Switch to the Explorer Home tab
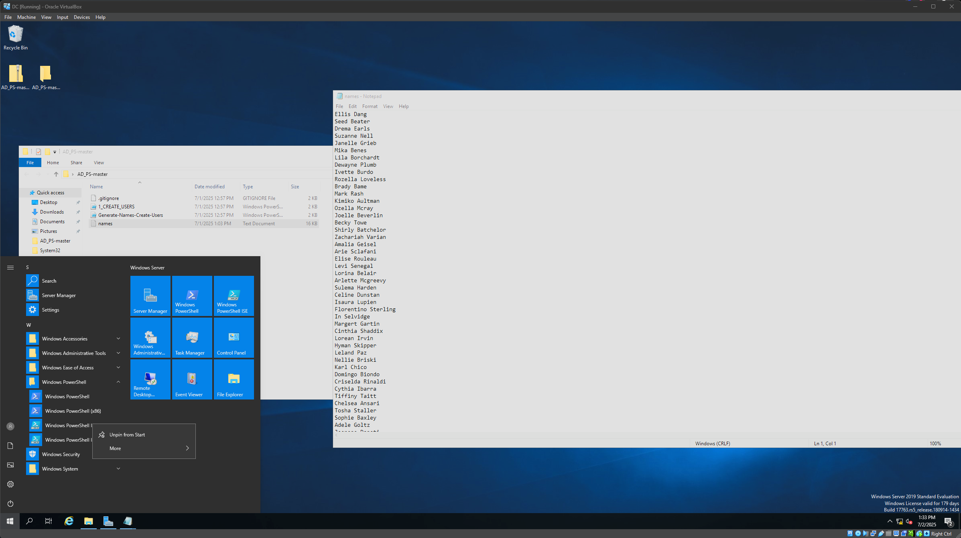961x538 pixels. 53,163
